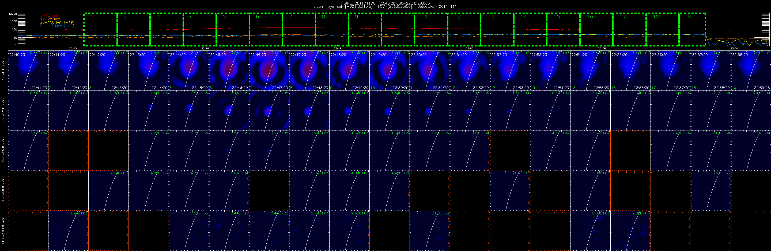Select the 12.0-25.0 keV image in column 1
This screenshot has height=251, width=771.
tap(28, 150)
